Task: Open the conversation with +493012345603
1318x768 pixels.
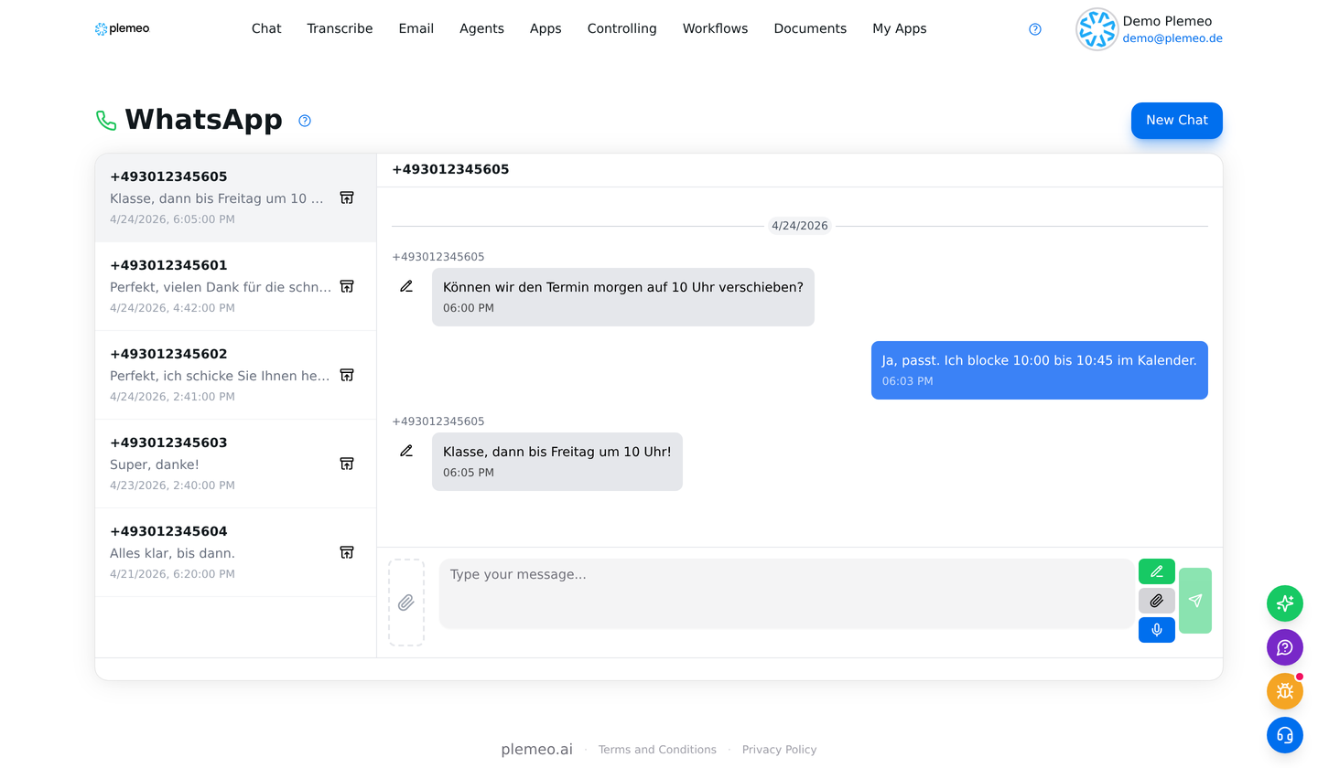Action: click(x=236, y=464)
